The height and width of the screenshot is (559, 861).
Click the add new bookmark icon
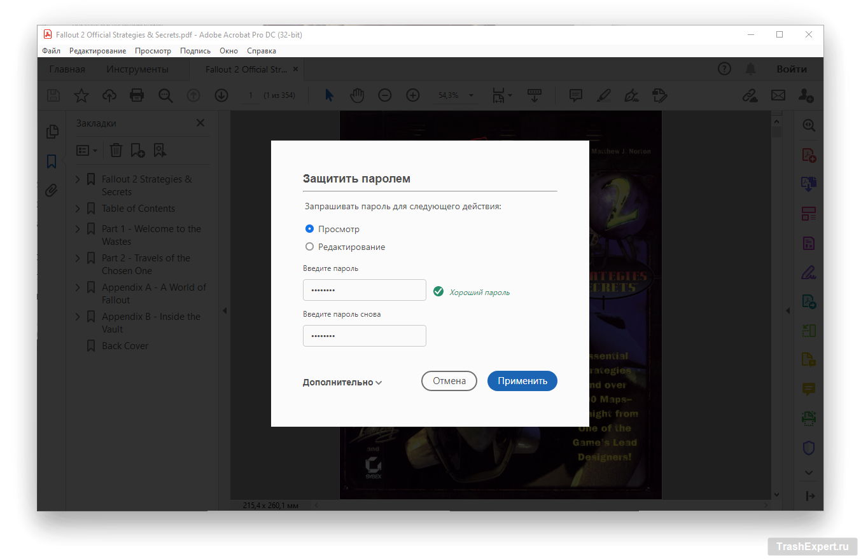coord(137,150)
